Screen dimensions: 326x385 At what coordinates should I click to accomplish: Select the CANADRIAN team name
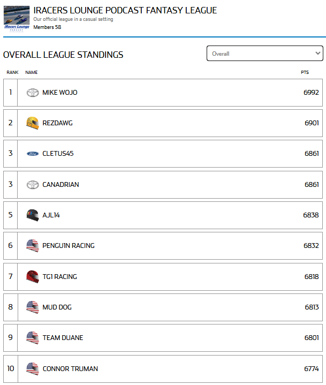(x=60, y=185)
